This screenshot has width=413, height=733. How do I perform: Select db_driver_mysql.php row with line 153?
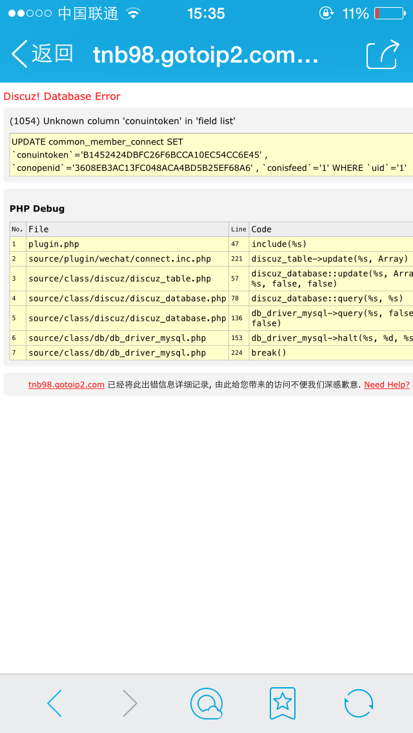click(x=211, y=338)
